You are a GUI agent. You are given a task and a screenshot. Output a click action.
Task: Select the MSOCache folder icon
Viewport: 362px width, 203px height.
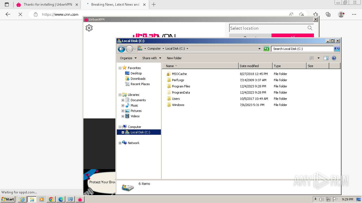(169, 74)
